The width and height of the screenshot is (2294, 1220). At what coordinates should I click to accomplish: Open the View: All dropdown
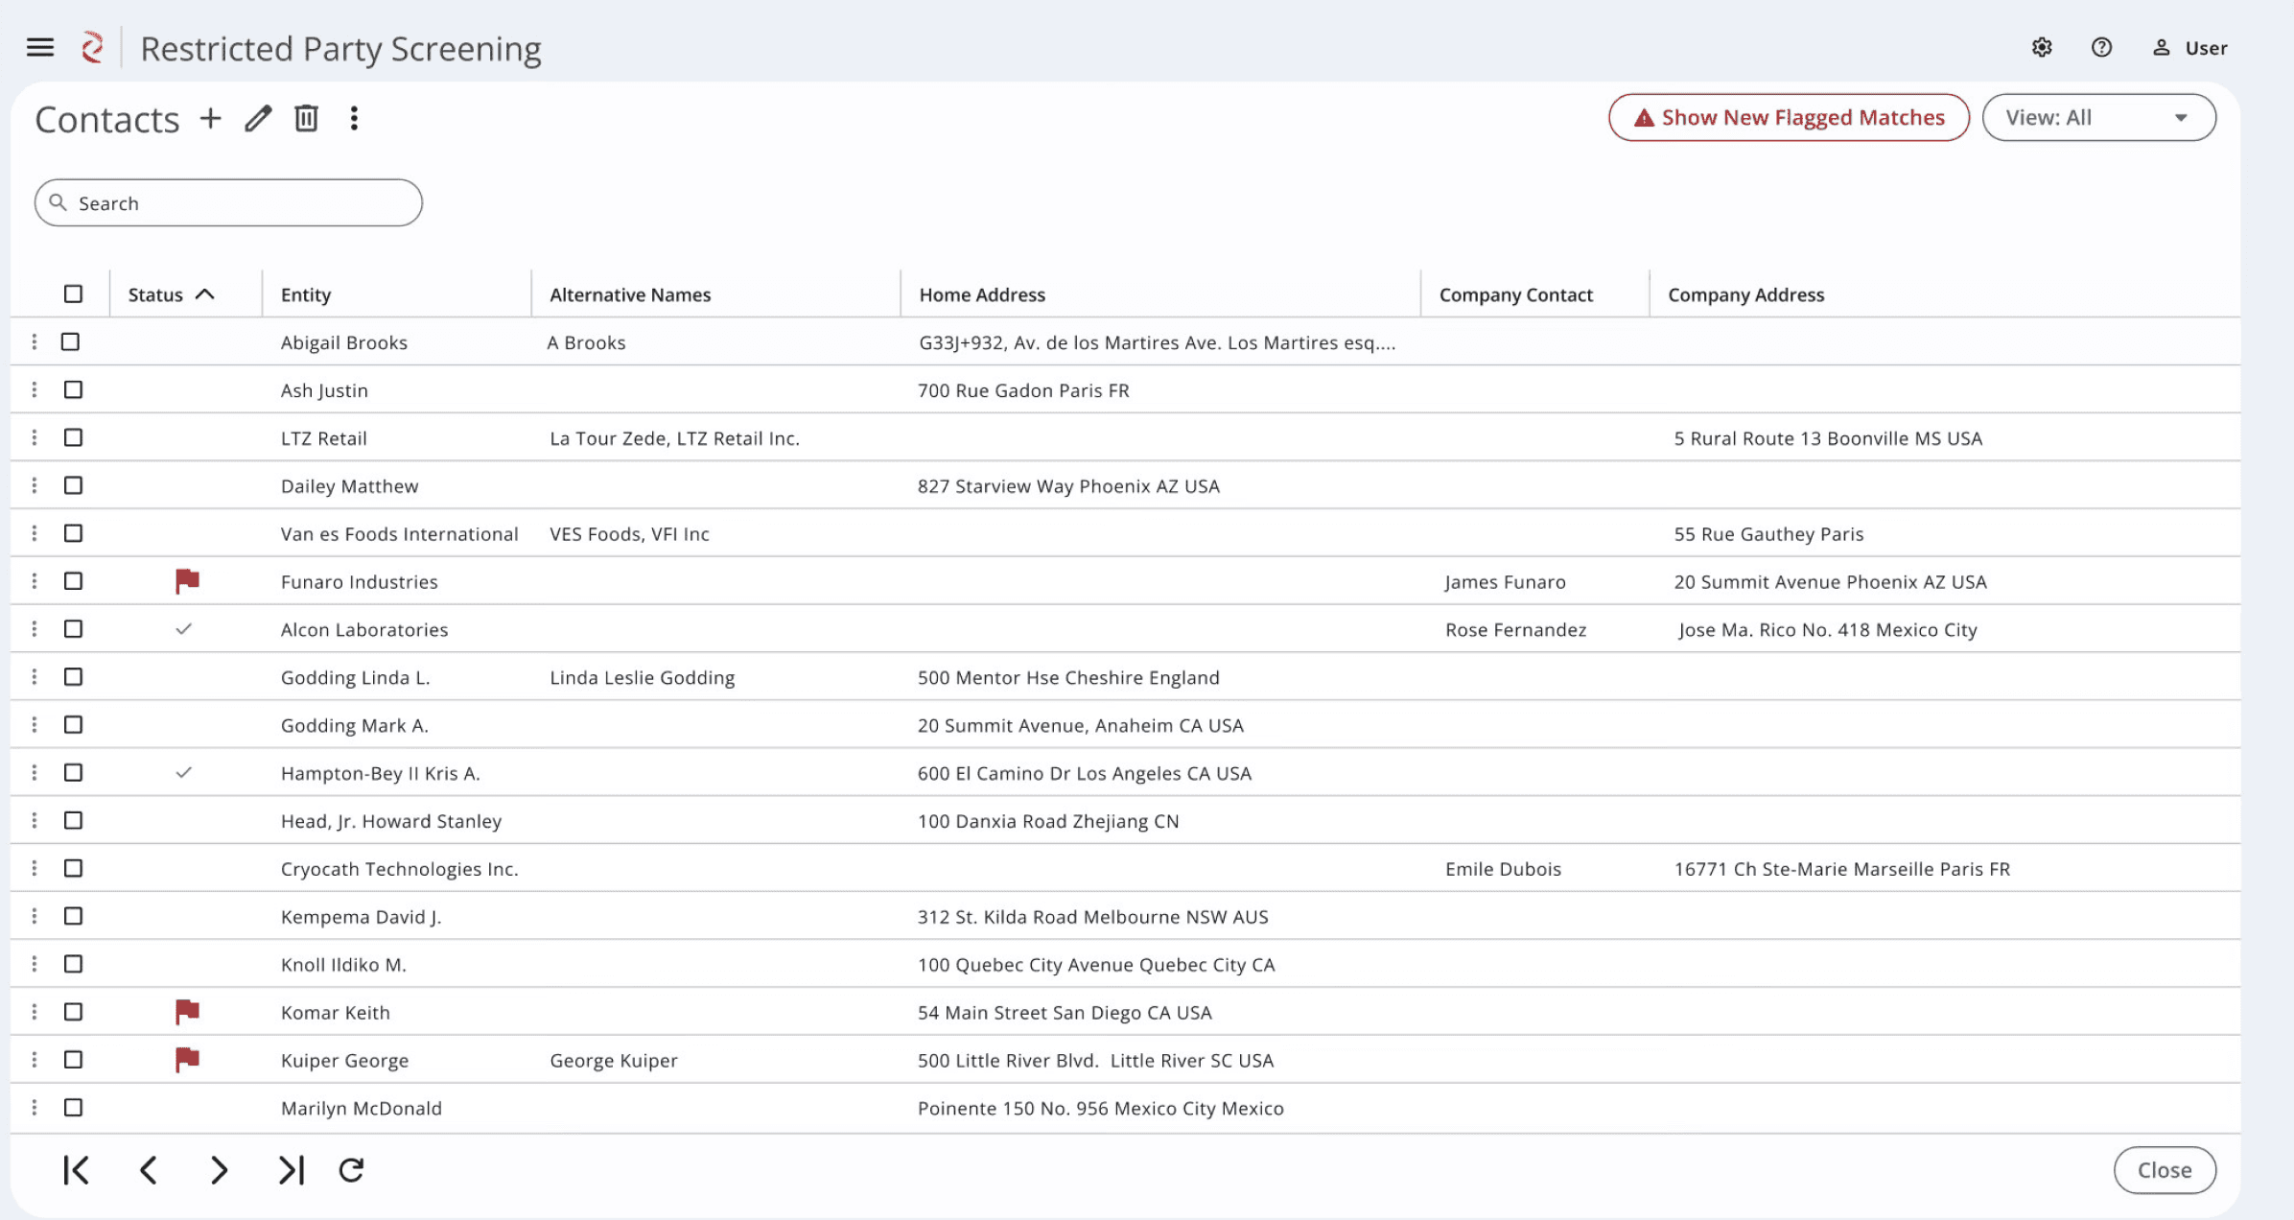[x=2098, y=117]
